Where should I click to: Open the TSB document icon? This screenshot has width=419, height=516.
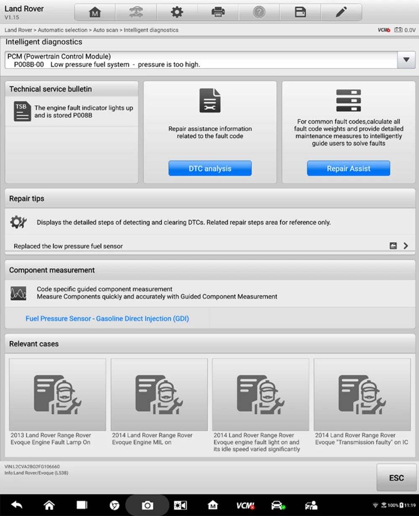click(x=22, y=111)
